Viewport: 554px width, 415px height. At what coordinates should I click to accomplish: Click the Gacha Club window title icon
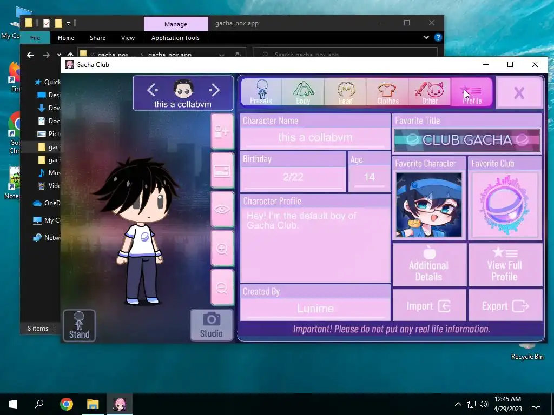coord(69,65)
